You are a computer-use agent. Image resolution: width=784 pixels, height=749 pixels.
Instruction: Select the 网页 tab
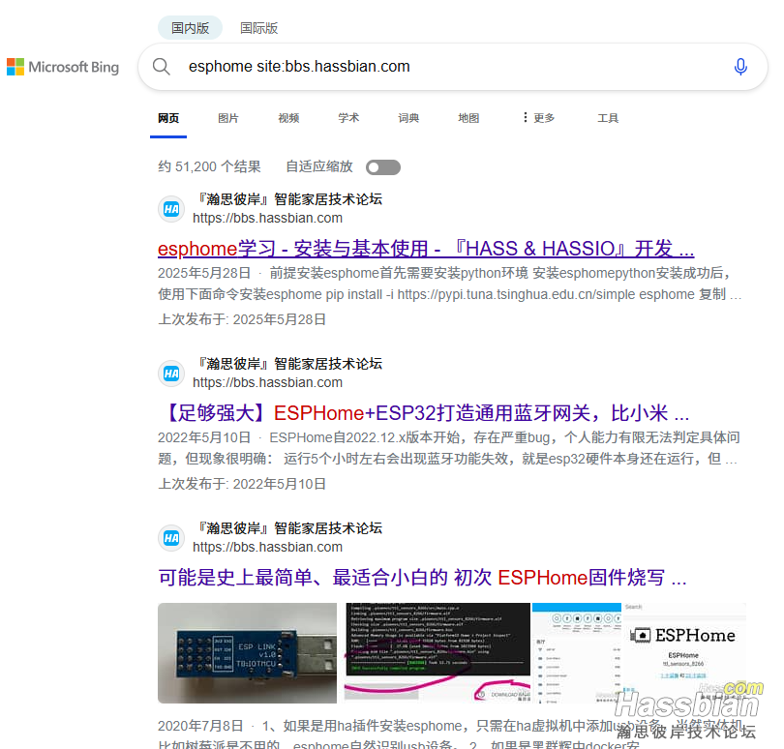(x=168, y=118)
